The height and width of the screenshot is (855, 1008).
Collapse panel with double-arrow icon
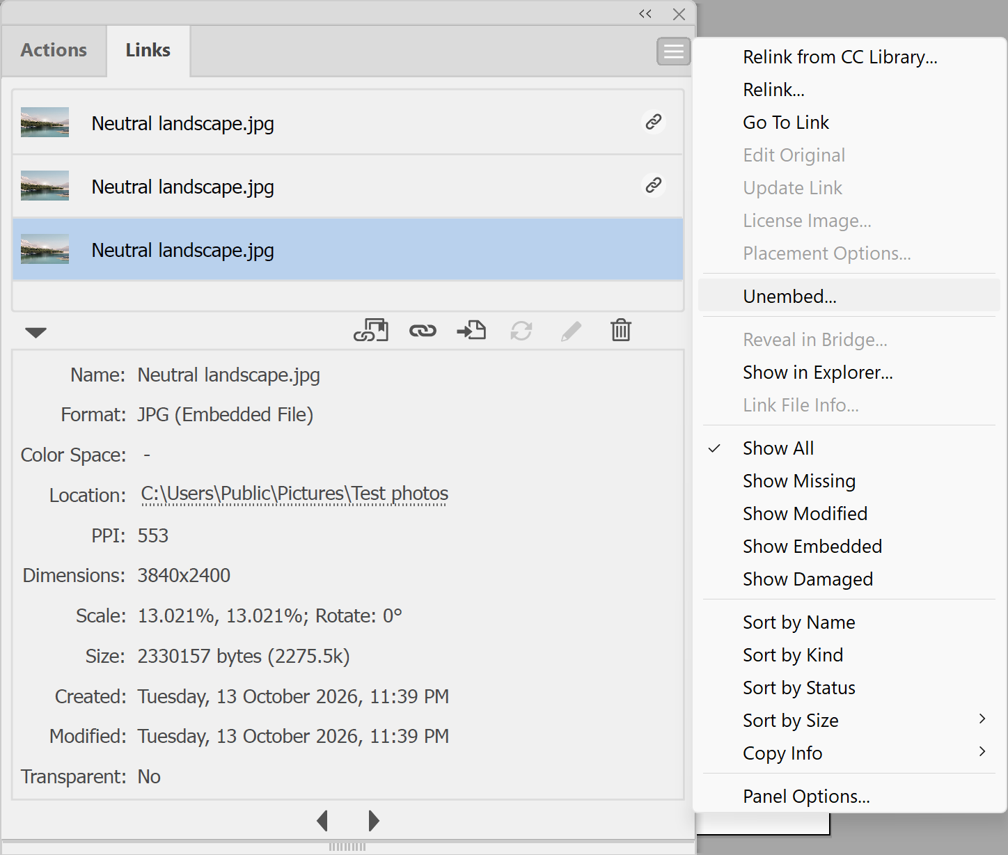[x=645, y=13]
